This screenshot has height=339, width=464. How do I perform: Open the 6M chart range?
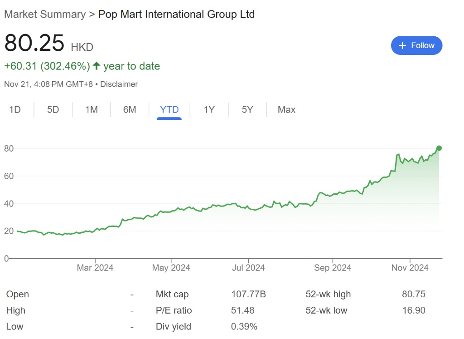[130, 109]
